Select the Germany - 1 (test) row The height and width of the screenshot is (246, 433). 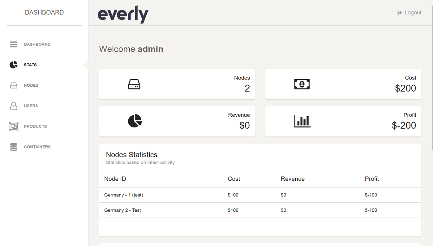[x=124, y=195]
